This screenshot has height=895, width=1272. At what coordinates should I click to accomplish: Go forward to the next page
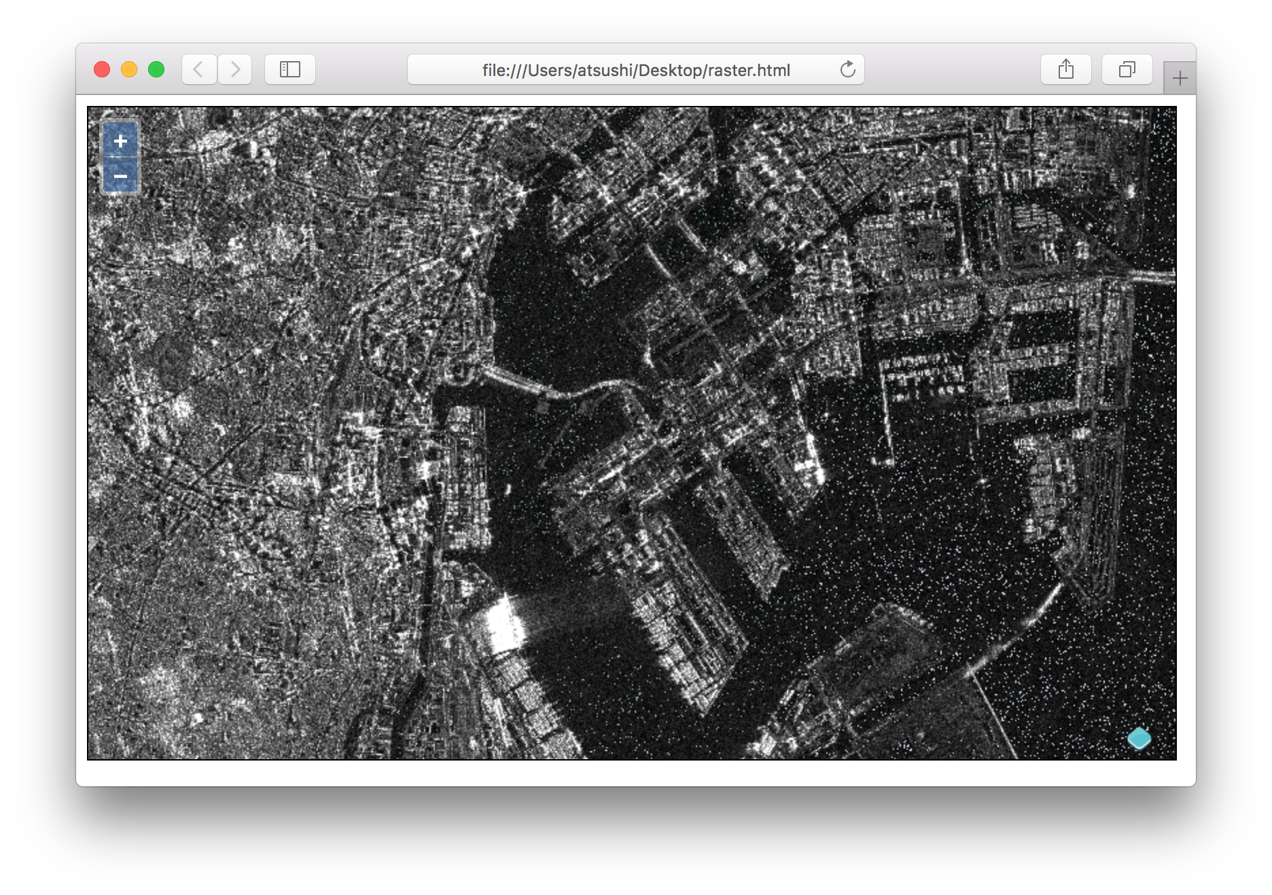[235, 69]
